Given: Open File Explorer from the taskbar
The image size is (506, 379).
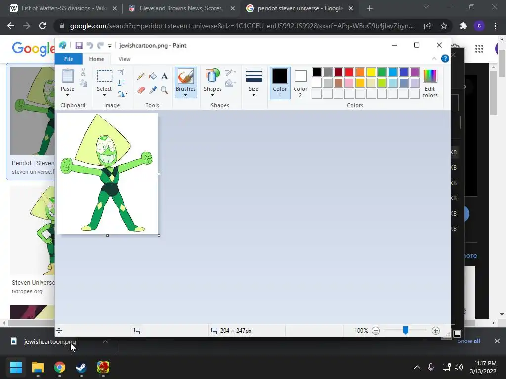Looking at the screenshot, I should 38,367.
